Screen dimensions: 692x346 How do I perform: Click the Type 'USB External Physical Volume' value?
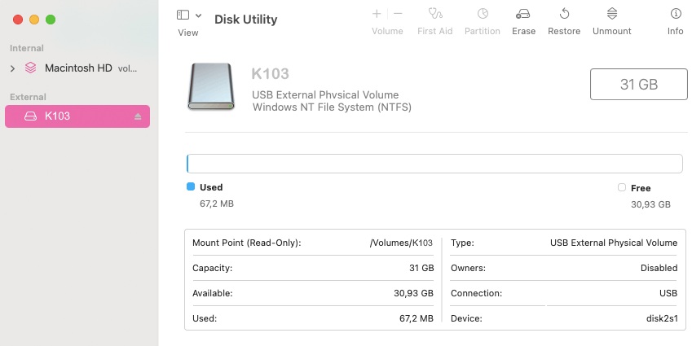[614, 243]
